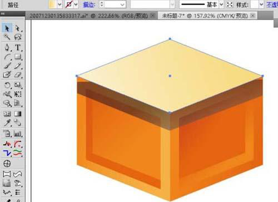This screenshot has width=278, height=202.
Task: Select the Blend tool
Action: [18, 122]
